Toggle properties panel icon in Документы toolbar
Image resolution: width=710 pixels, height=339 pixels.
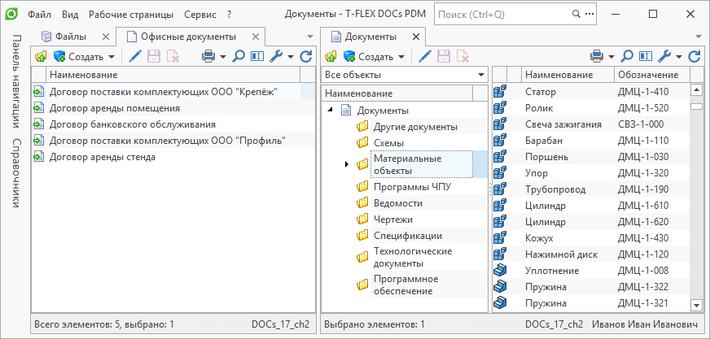[645, 57]
